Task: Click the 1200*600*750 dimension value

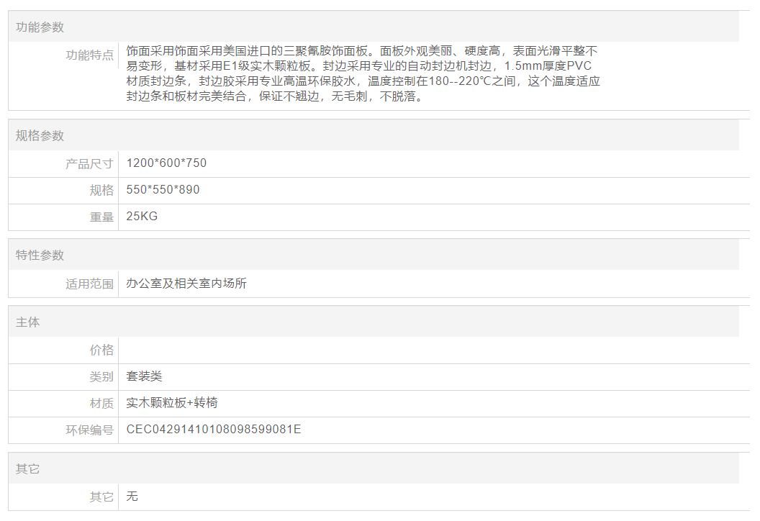Action: (166, 163)
